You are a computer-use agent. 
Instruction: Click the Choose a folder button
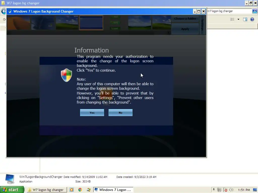[x=185, y=19]
